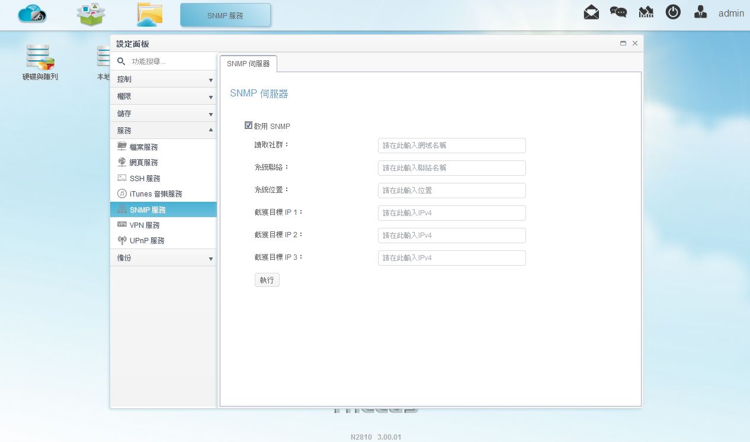This screenshot has width=750, height=442.
Task: Open the File Center folder icon
Action: pos(149,15)
